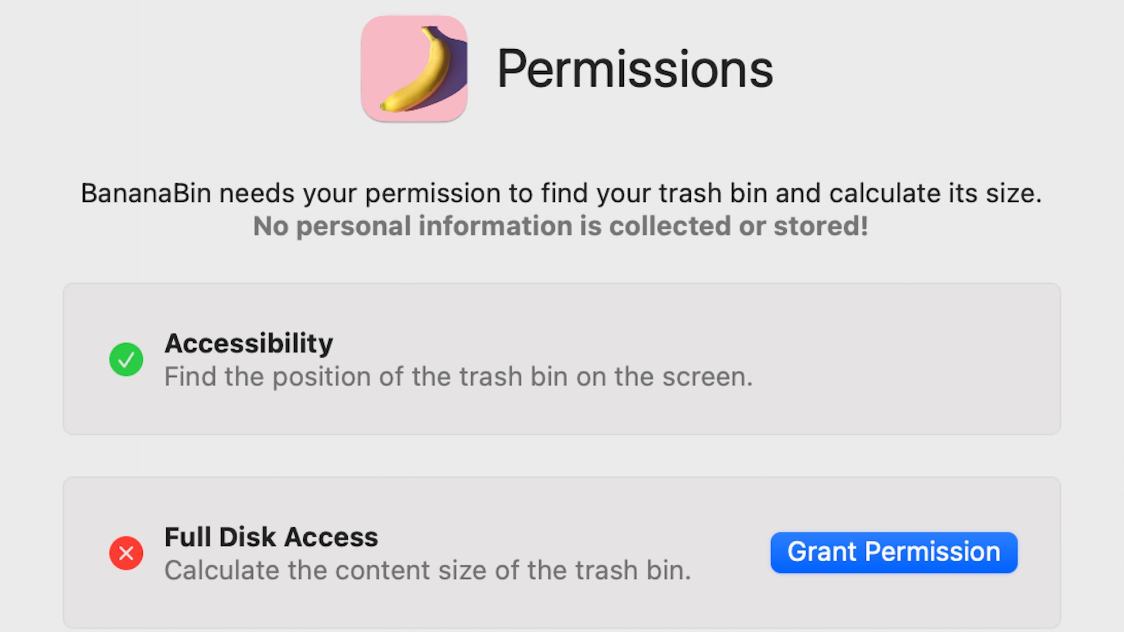Click the BananaBin banana app icon

[x=414, y=68]
